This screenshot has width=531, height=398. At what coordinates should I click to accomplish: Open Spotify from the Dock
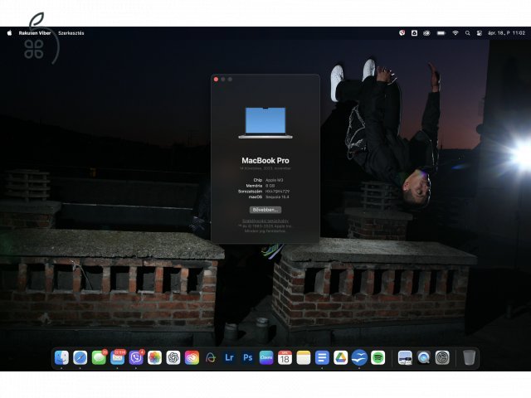pos(378,357)
